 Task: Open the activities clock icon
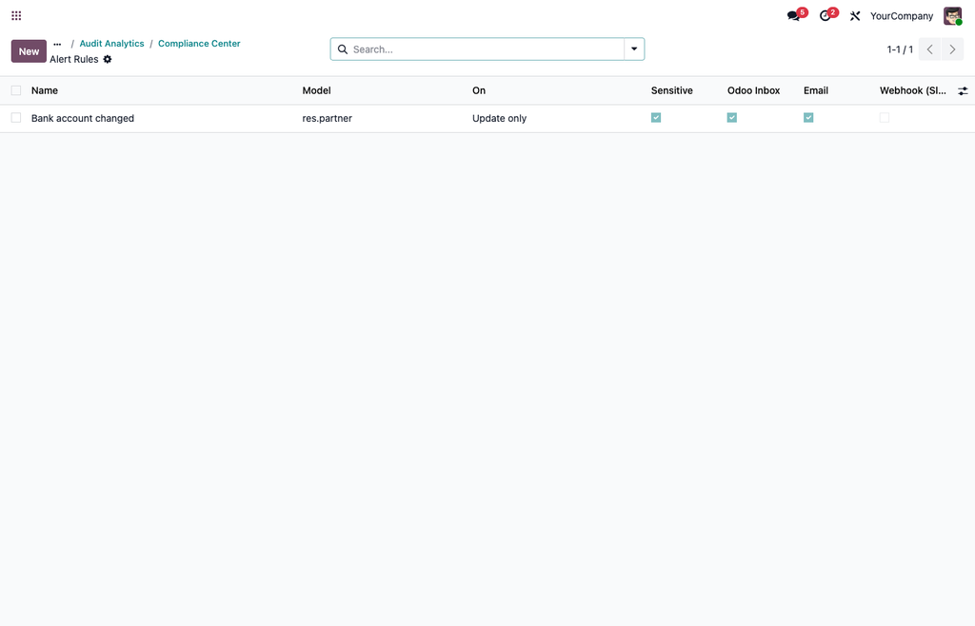826,15
